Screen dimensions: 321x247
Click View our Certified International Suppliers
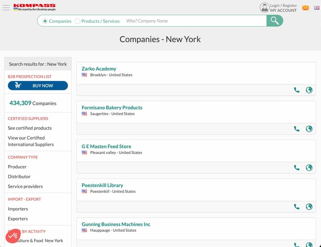31,141
